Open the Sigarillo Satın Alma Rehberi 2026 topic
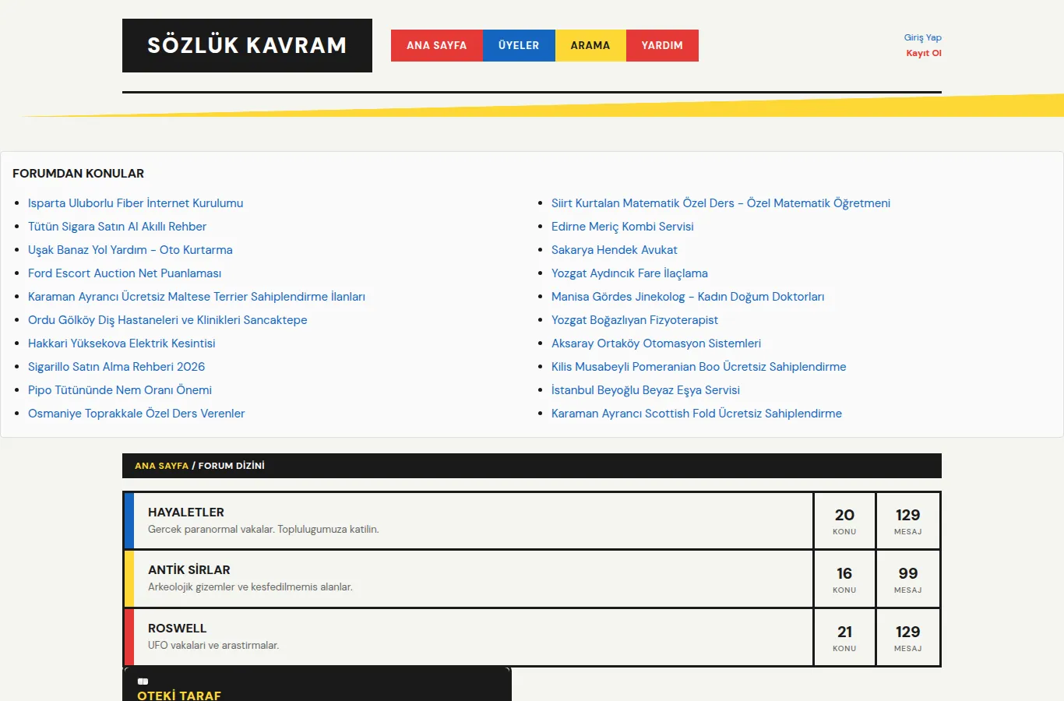The image size is (1064, 701). point(117,367)
